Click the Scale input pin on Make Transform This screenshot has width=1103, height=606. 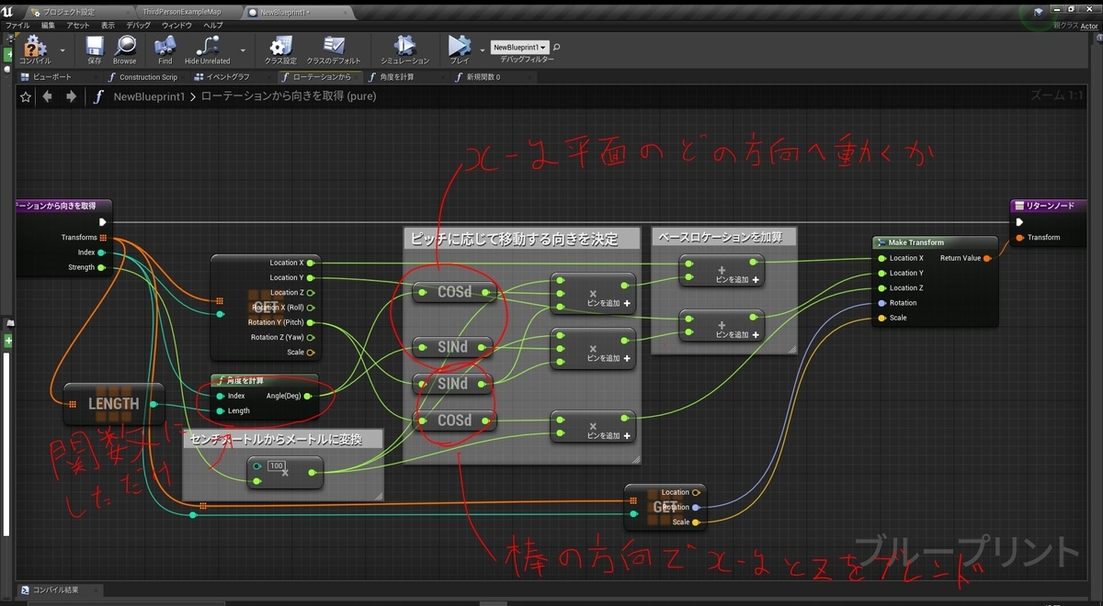(881, 318)
